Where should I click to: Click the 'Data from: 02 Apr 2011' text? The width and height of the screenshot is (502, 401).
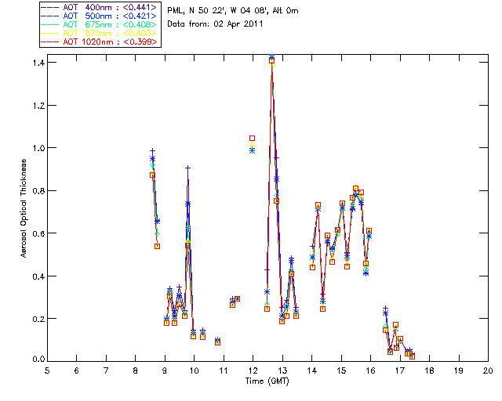click(x=215, y=24)
